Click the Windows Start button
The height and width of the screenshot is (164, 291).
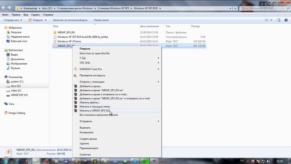5,161
